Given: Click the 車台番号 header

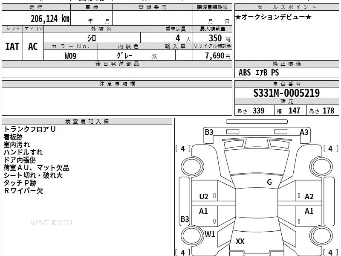Looking at the screenshot, I should click(x=286, y=84).
